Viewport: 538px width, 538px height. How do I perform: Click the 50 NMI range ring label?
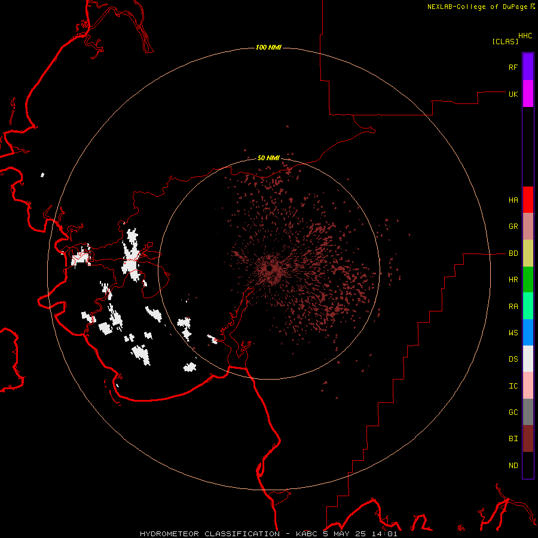[268, 158]
